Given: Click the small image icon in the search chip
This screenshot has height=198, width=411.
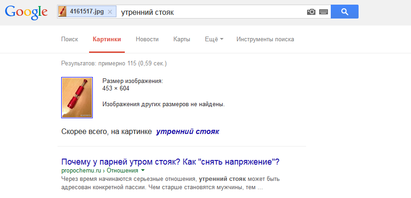Looking at the screenshot, I should point(62,12).
